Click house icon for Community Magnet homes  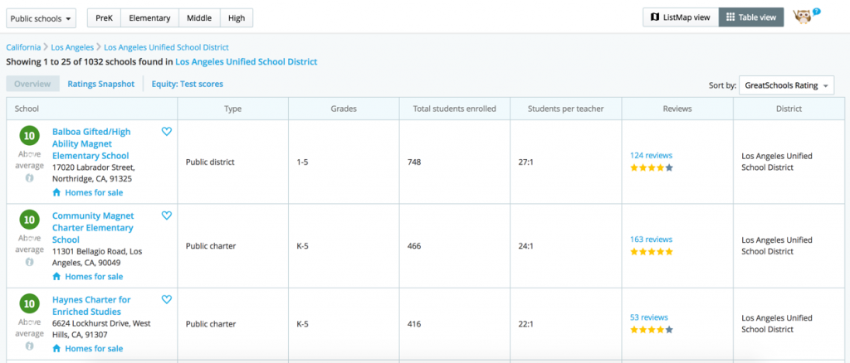[56, 276]
